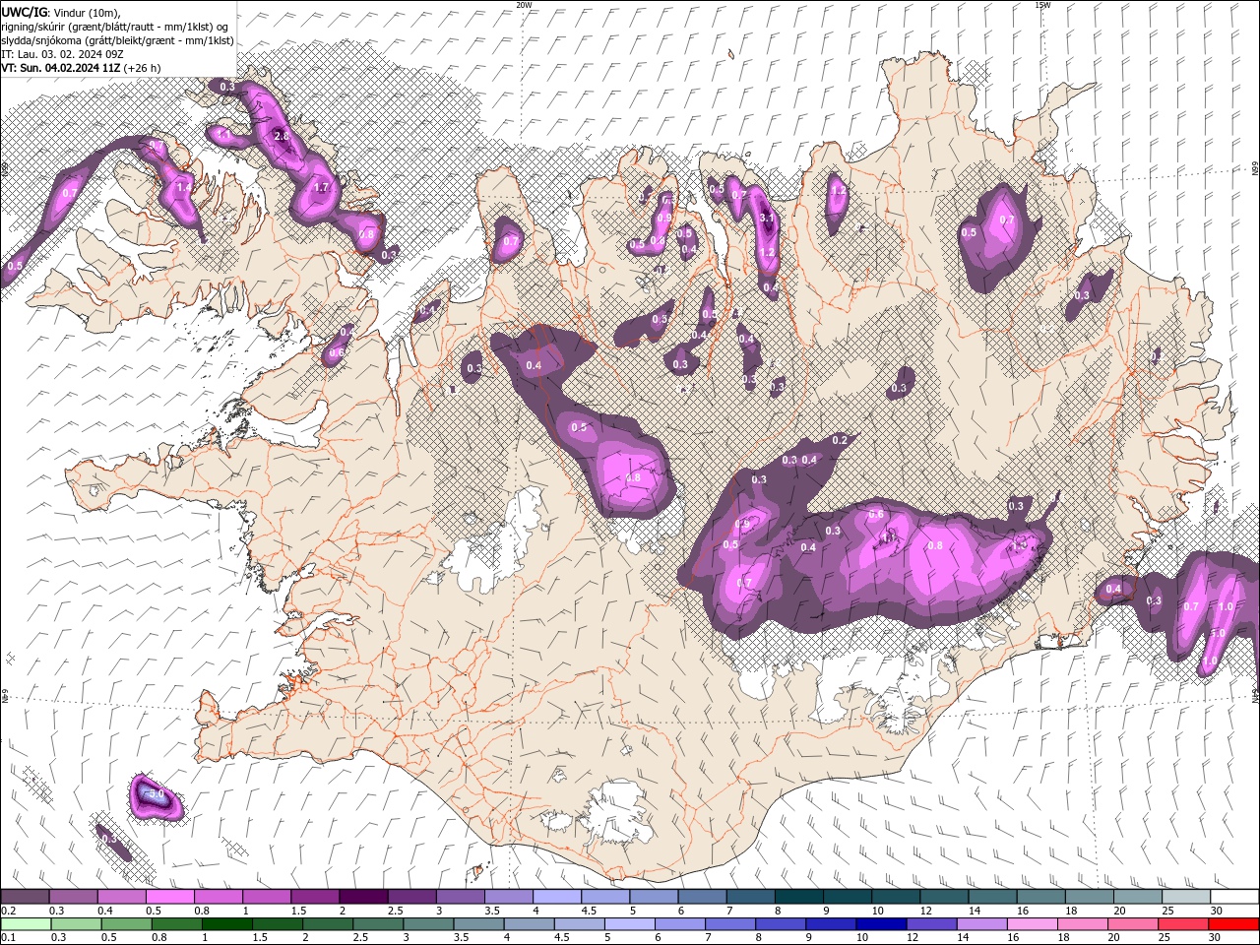Click the "VT: Sun. 04.02.2024 11Z" valid time
This screenshot has height=945, width=1260.
(x=61, y=68)
